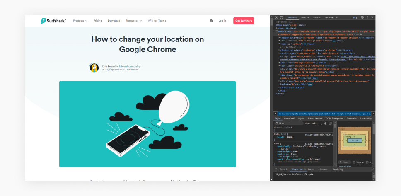
Task: Close the DevTools panel
Action: pos(372,17)
